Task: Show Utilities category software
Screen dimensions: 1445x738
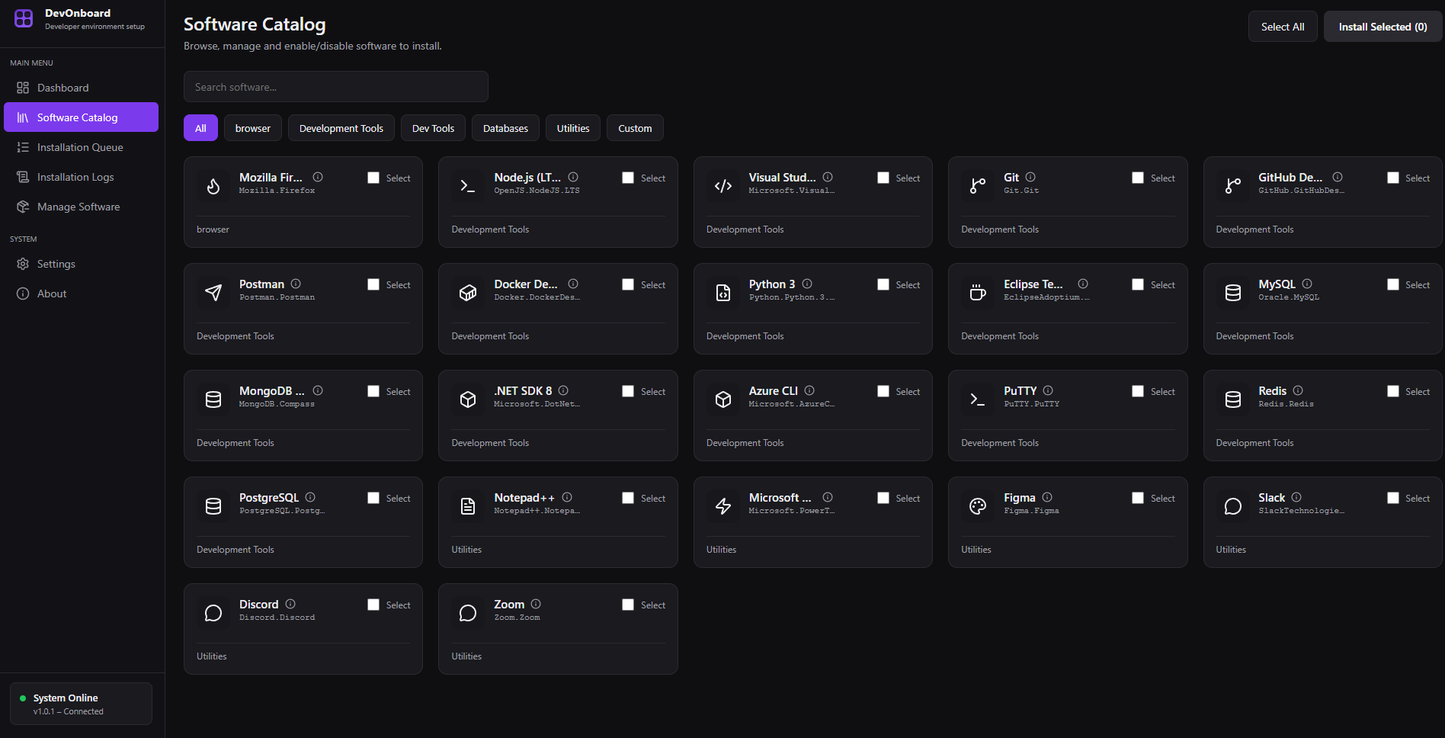Action: pyautogui.click(x=573, y=128)
